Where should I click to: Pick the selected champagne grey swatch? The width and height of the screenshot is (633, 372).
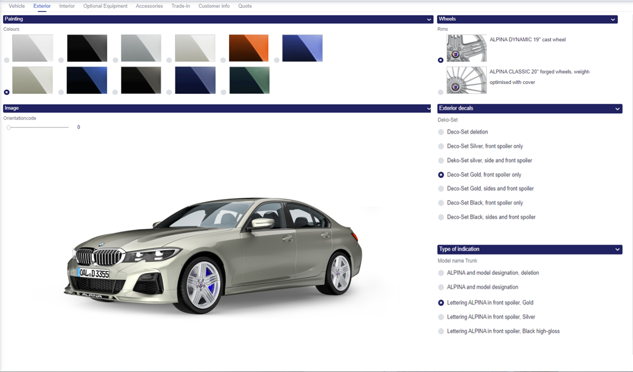coord(32,80)
